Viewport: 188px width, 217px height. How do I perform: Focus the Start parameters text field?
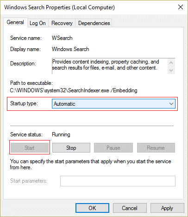pos(118,181)
